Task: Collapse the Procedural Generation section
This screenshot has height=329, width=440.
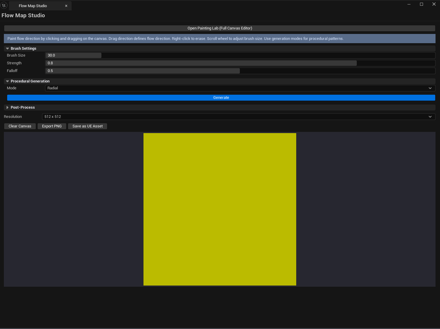Action: click(7, 81)
